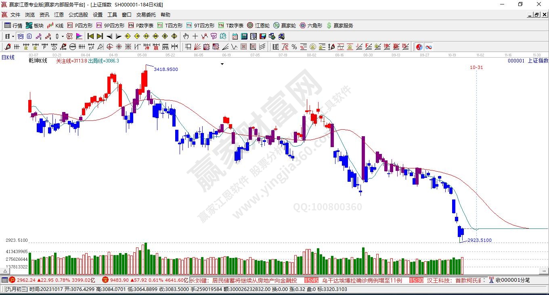Click the percent symbol drawing tool

pos(294,47)
